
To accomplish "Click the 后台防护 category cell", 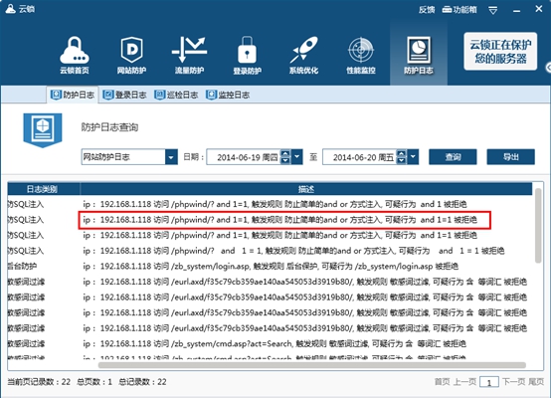I will tap(22, 266).
